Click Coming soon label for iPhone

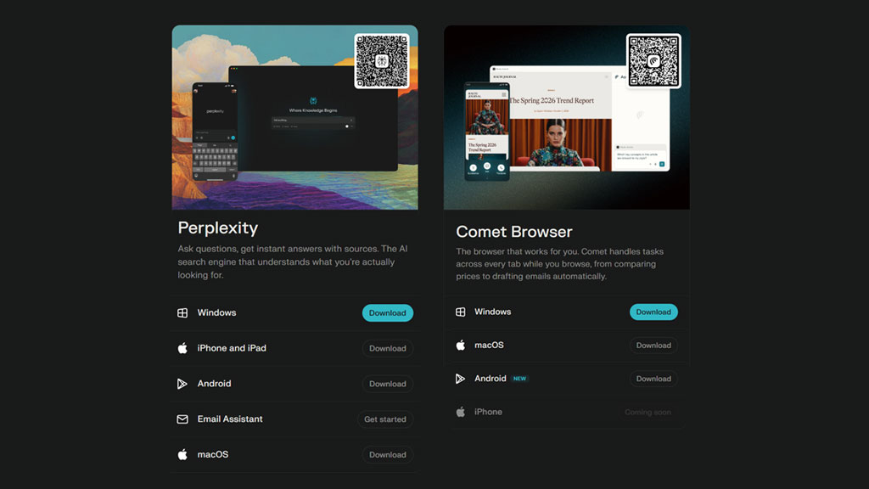tap(648, 412)
